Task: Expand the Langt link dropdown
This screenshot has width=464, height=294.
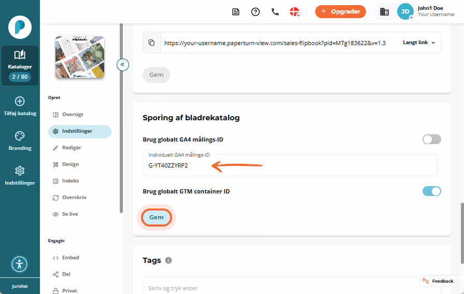Action: [x=419, y=43]
